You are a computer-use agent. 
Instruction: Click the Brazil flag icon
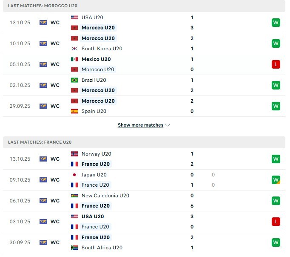[74, 80]
